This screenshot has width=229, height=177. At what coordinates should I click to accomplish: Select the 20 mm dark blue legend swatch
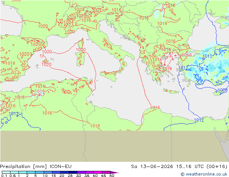pyautogui.click(x=65, y=172)
